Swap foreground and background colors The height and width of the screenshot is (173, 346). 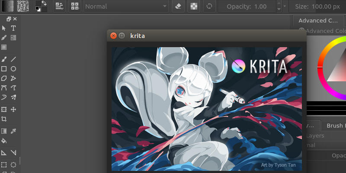coord(44,3)
